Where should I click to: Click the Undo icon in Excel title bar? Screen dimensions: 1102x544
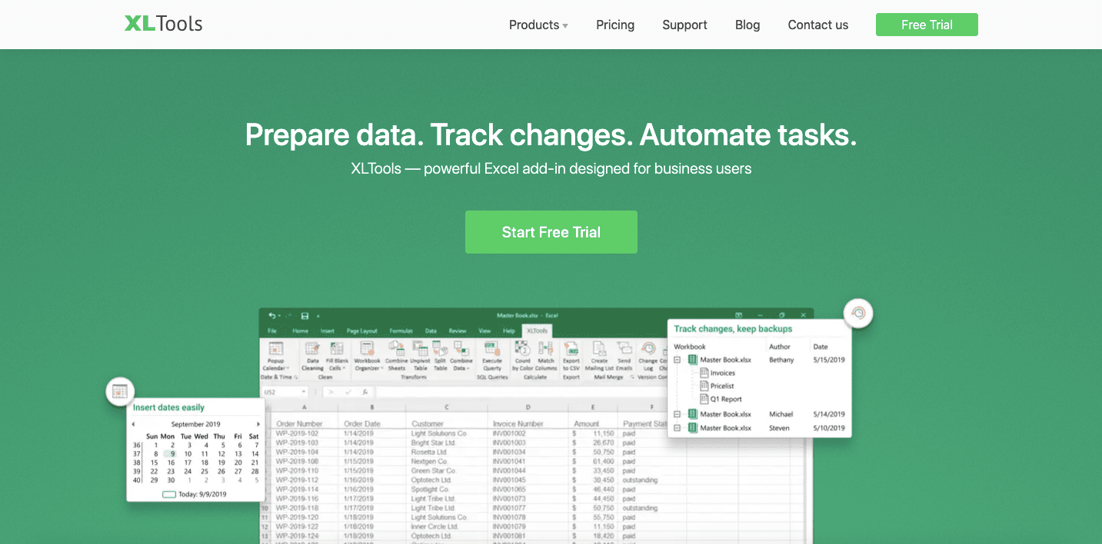pyautogui.click(x=272, y=316)
